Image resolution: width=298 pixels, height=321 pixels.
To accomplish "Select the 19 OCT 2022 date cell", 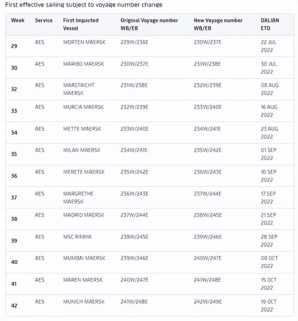I will tap(269, 305).
